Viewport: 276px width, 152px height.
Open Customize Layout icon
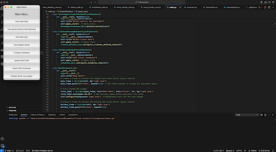273,2
